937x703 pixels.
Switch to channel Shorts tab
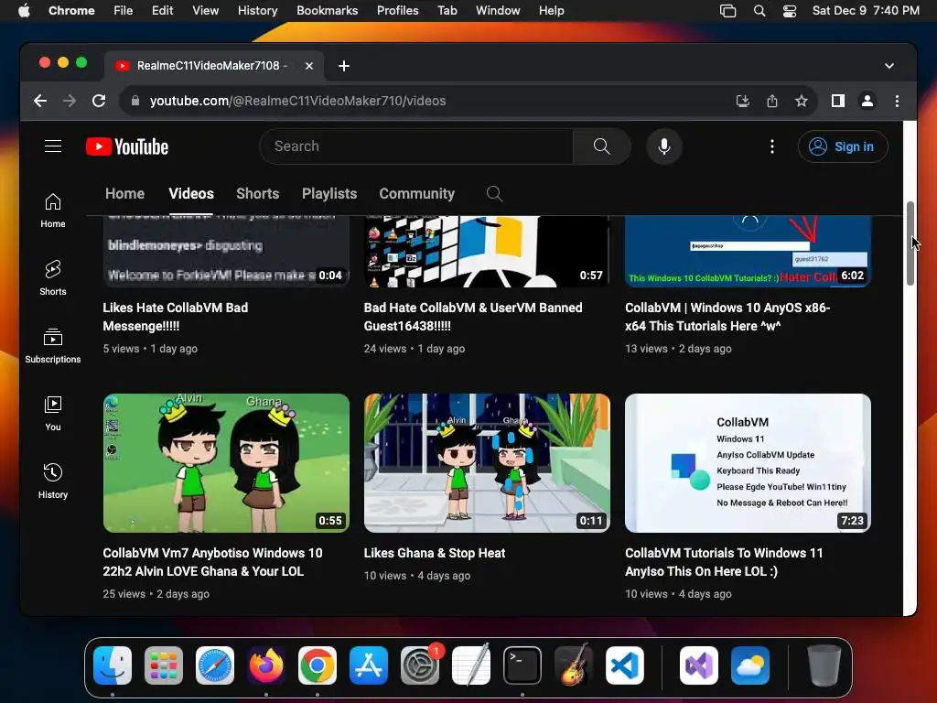click(257, 194)
